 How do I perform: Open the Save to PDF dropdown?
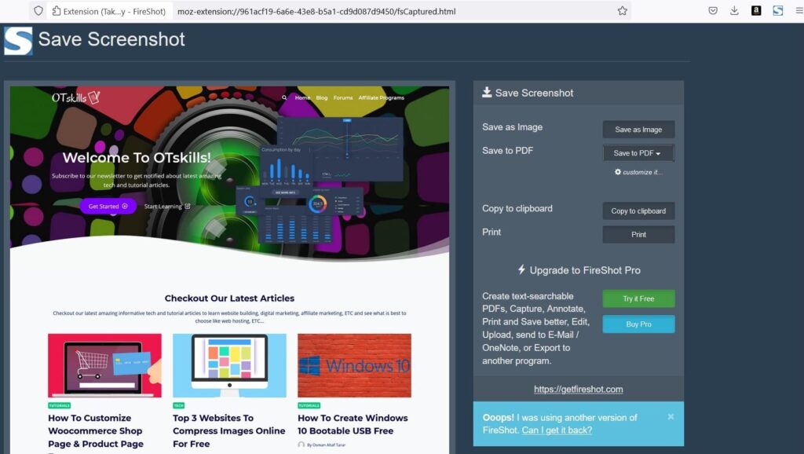point(638,153)
